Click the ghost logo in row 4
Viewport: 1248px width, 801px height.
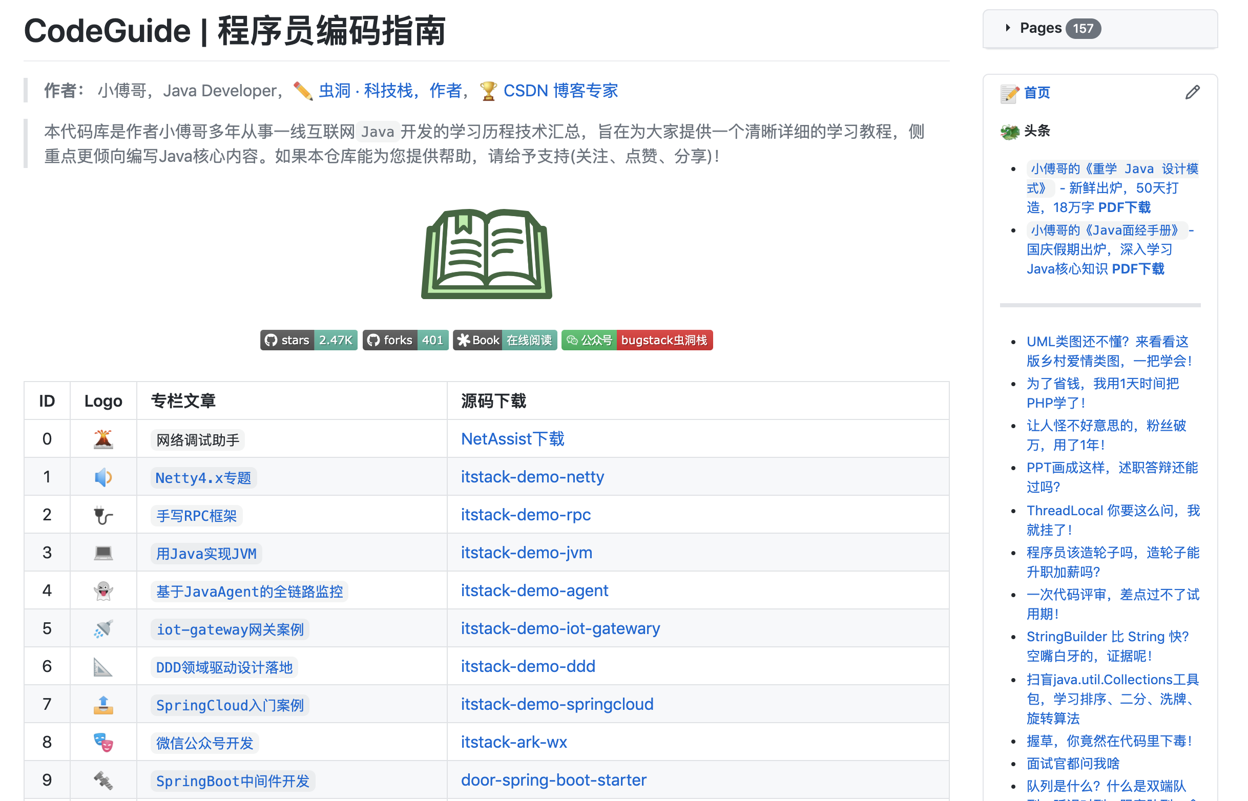point(103,591)
